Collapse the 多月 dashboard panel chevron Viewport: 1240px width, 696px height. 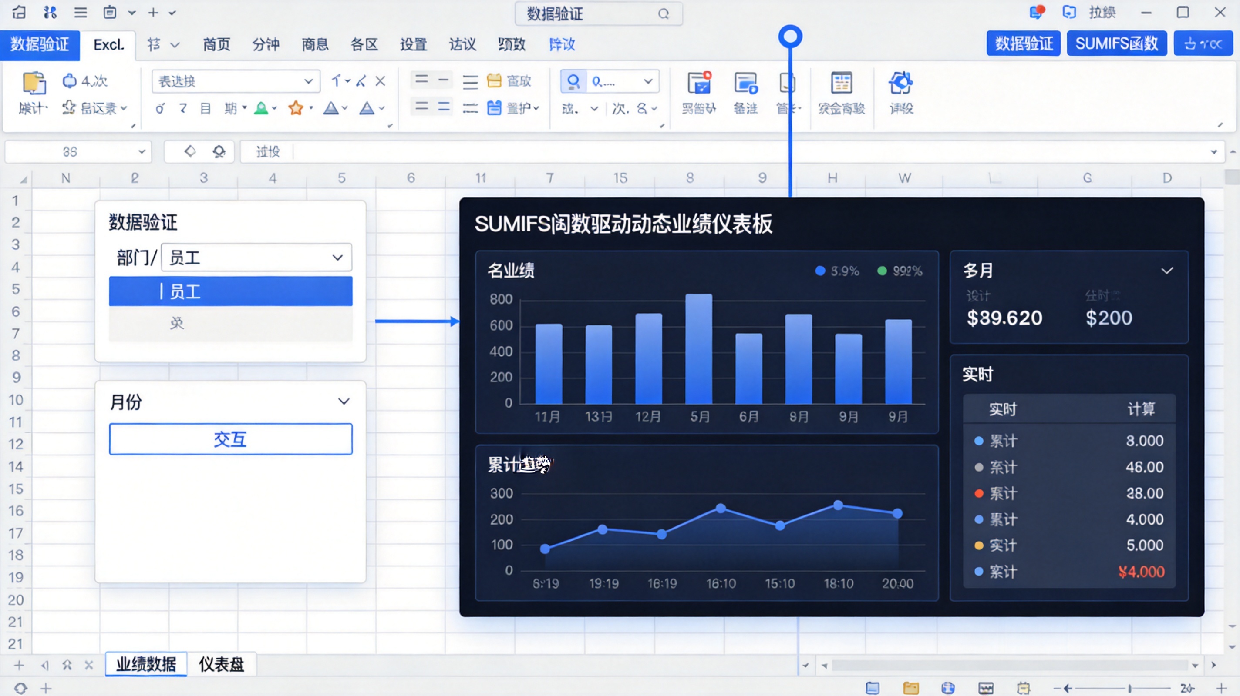(x=1167, y=270)
